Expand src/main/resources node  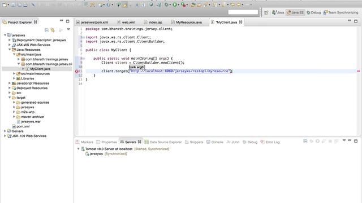pyautogui.click(x=14, y=74)
